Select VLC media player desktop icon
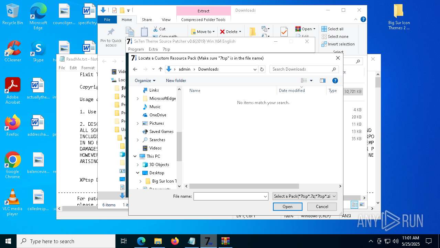Screen dimensions: 440x248 [13, 203]
